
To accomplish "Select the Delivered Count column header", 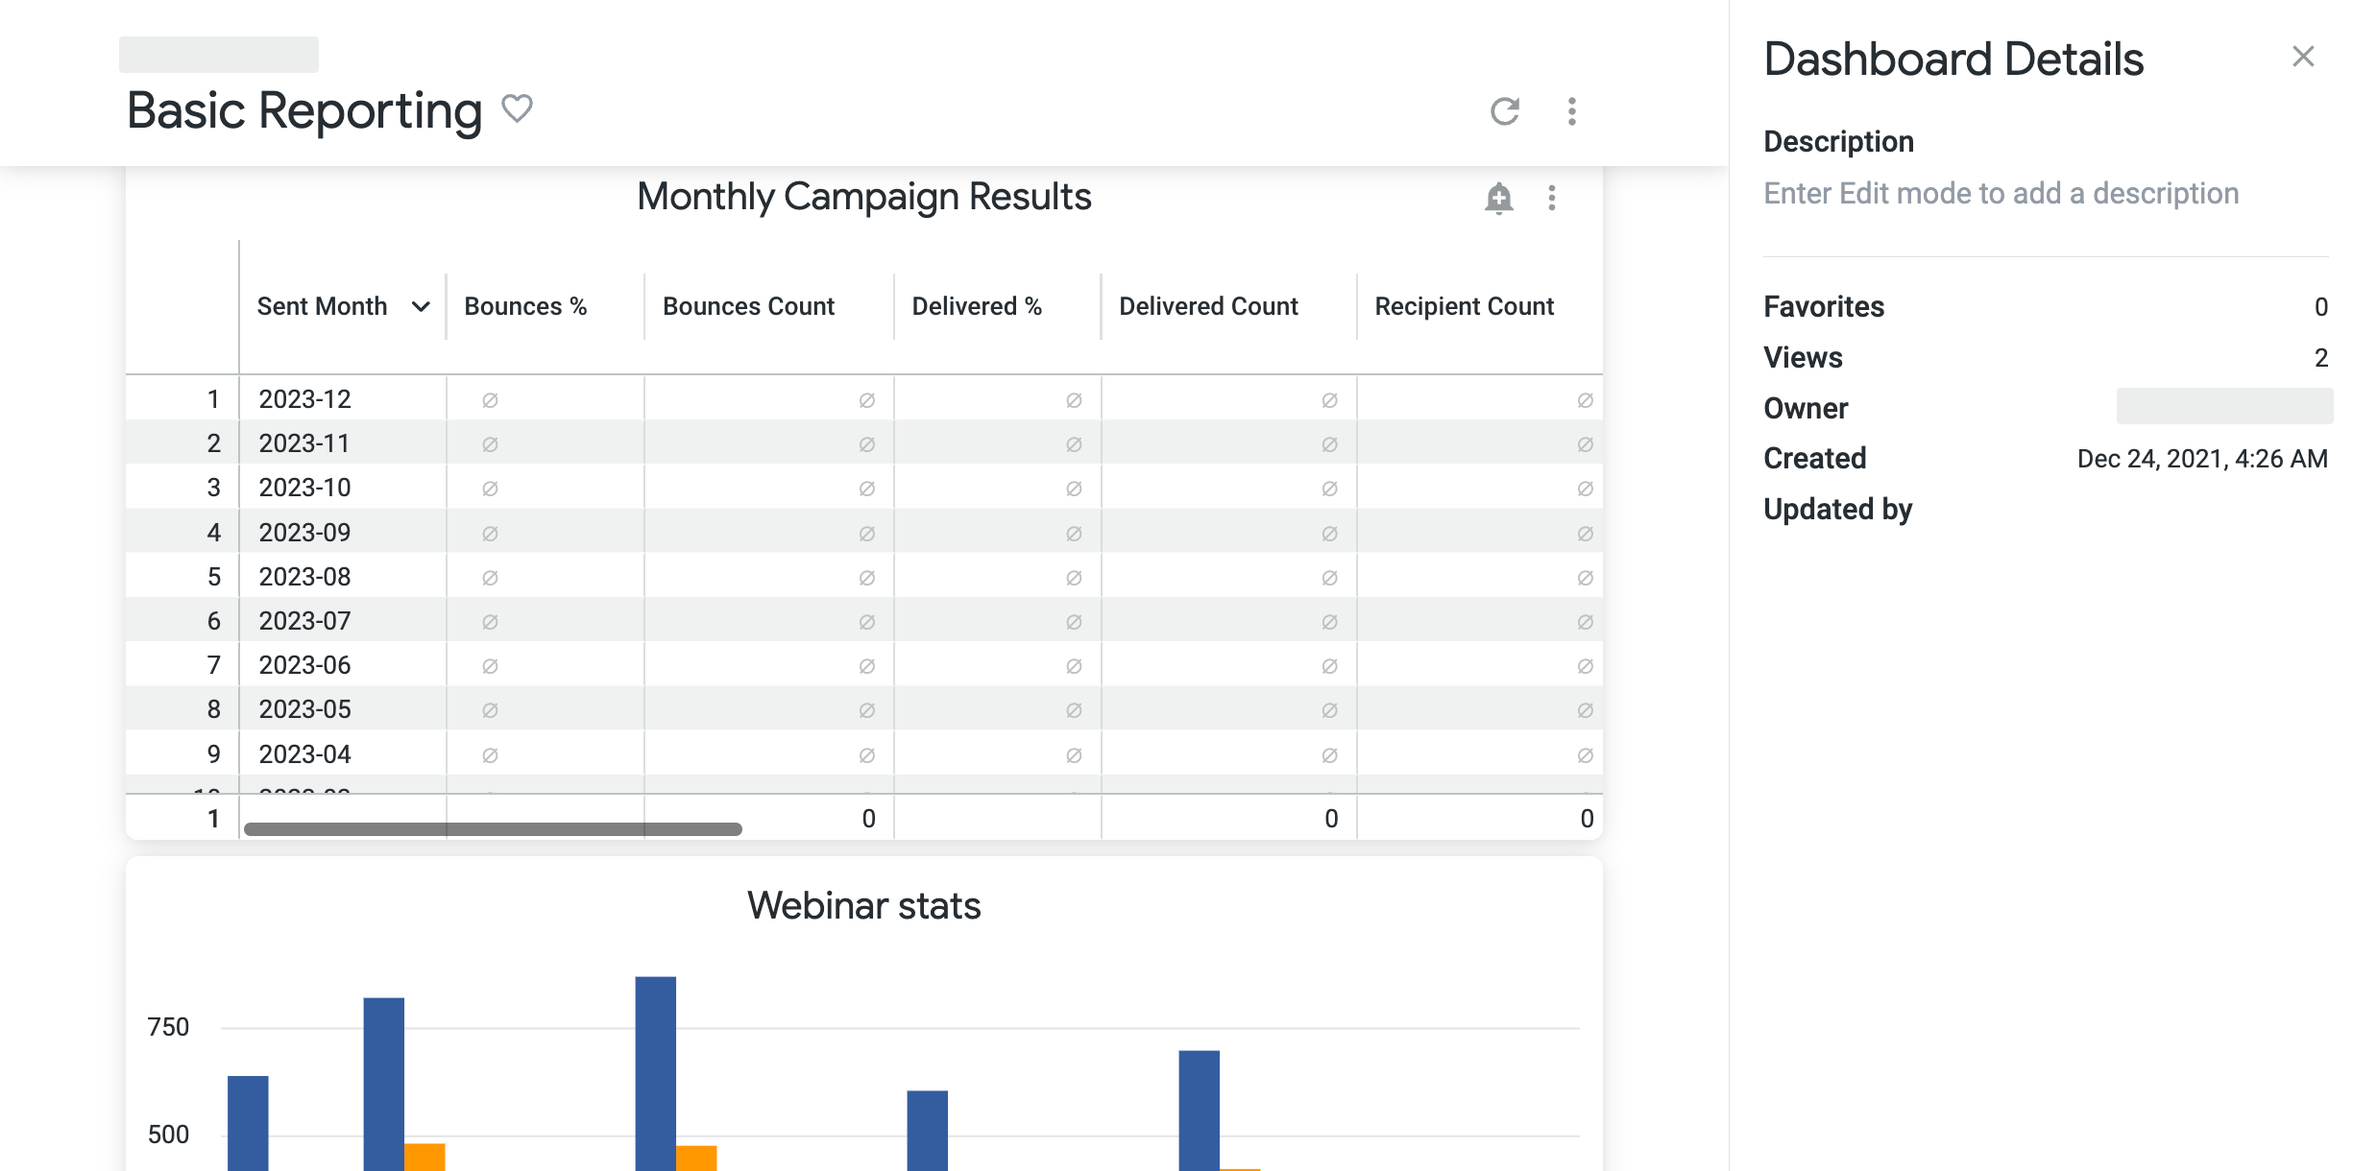I will coord(1208,306).
